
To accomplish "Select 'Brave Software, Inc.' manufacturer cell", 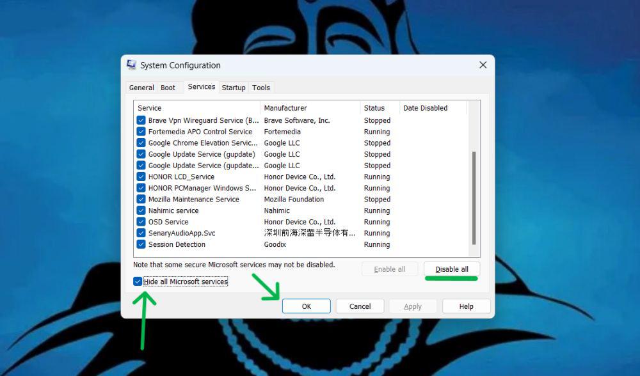I will click(x=297, y=120).
